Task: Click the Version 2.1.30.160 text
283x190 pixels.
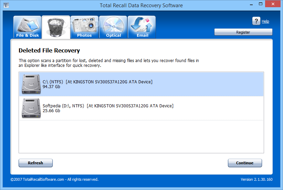Action: point(256,179)
